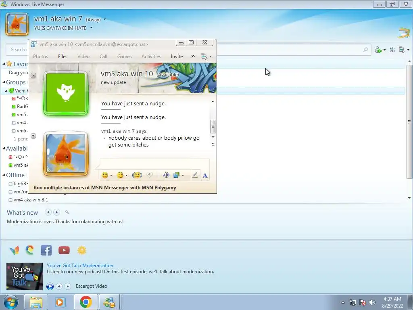
Task: Open the font settings blue A icon
Action: 205,176
